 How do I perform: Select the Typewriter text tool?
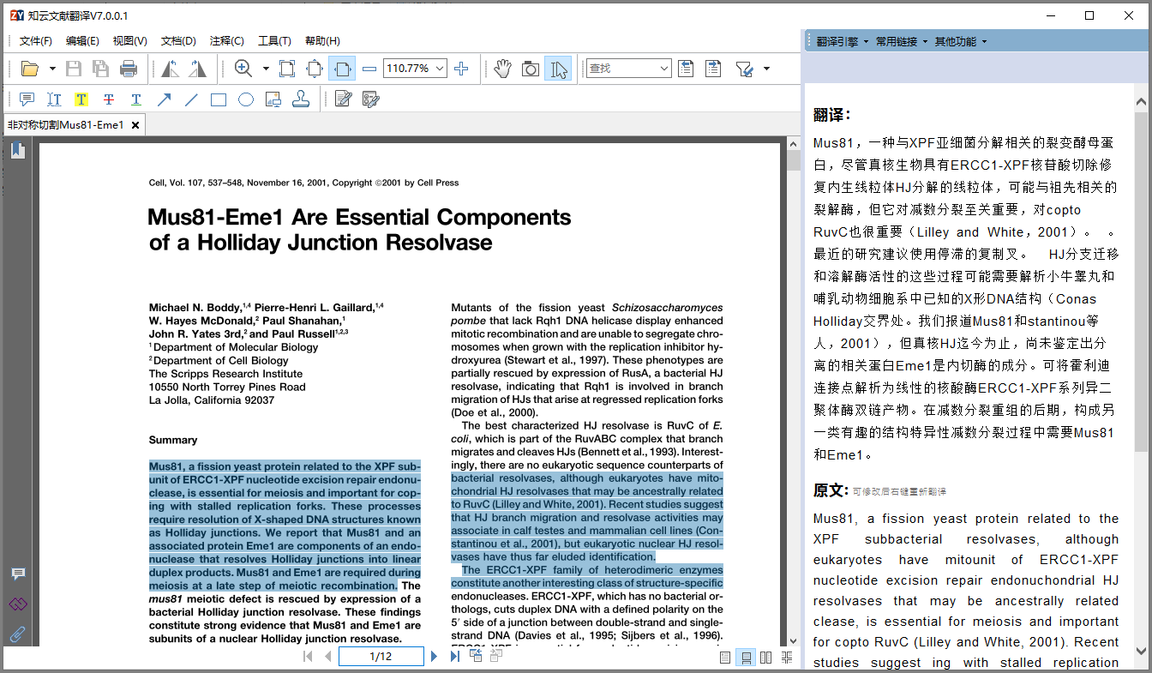tap(54, 99)
